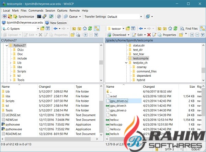Click local tree vertical scrollbar thumb

101,62
